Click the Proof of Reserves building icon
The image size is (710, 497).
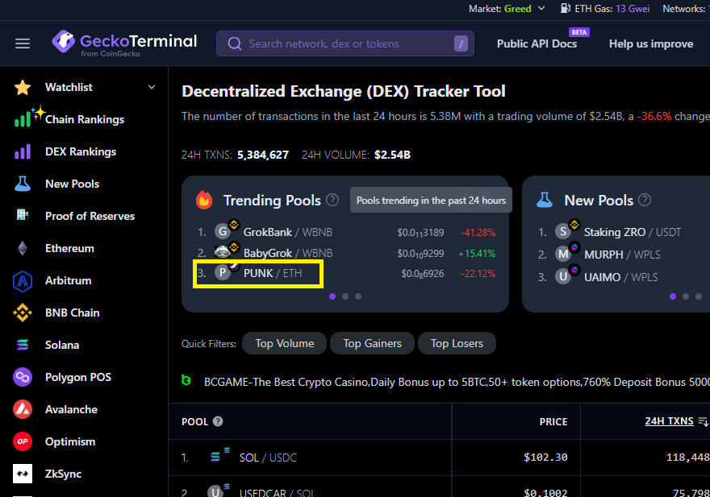pyautogui.click(x=23, y=215)
